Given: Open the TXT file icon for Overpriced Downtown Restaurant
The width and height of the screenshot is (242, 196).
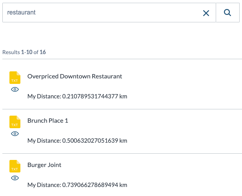Looking at the screenshot, I should pyautogui.click(x=15, y=78).
